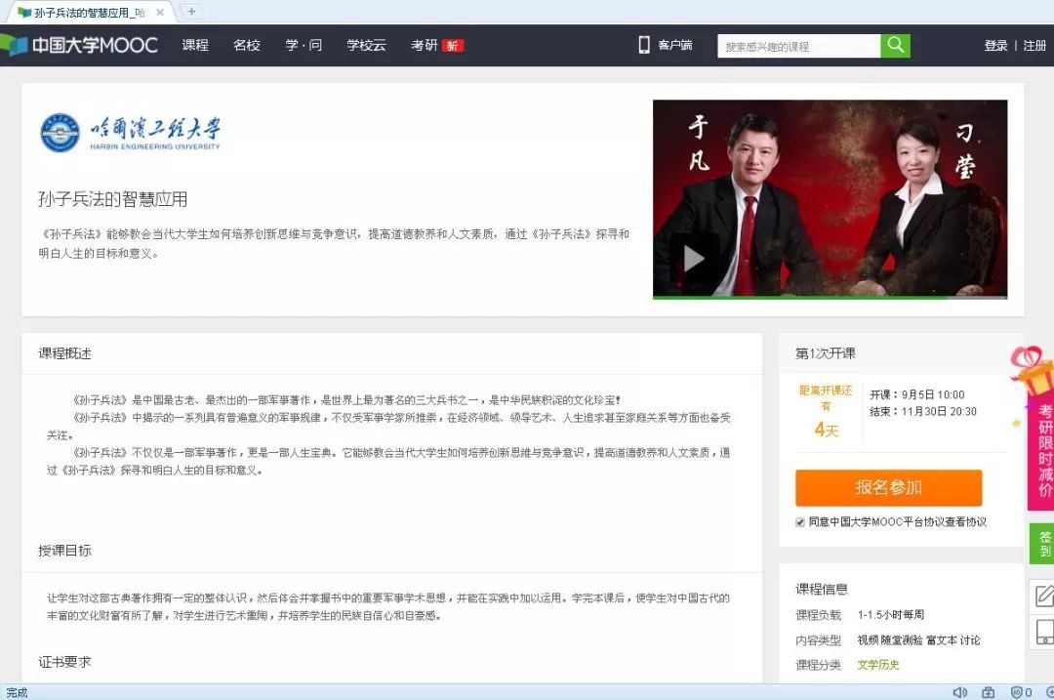Click the 课程信息 heading
1054x700 pixels.
pos(822,589)
